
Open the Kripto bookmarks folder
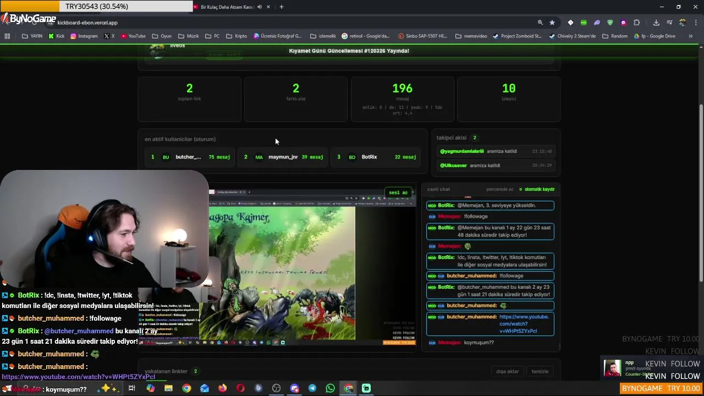[x=237, y=36]
